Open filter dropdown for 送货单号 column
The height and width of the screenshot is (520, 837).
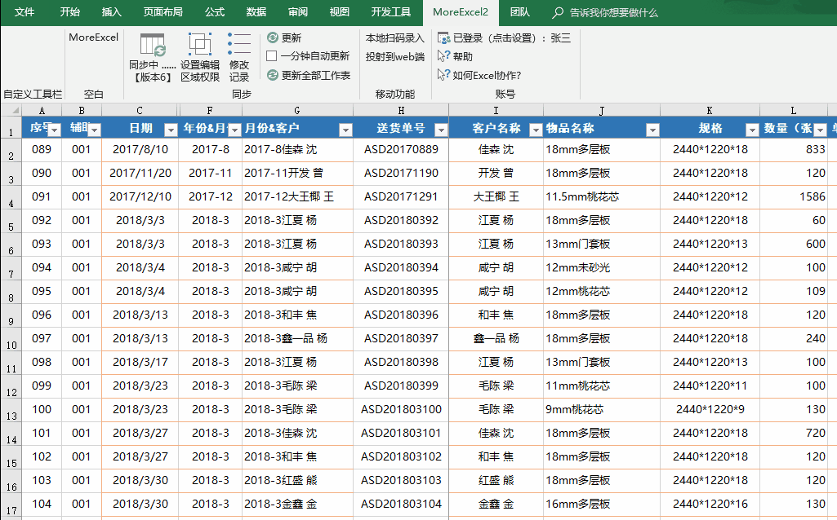(x=441, y=130)
